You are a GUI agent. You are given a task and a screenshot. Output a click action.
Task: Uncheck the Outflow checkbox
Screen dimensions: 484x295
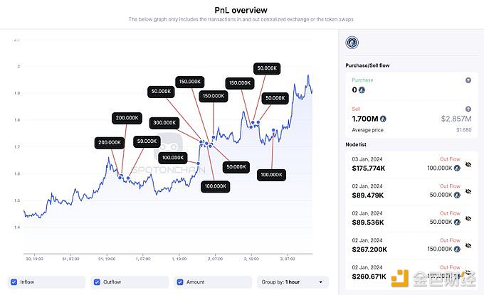coord(98,282)
